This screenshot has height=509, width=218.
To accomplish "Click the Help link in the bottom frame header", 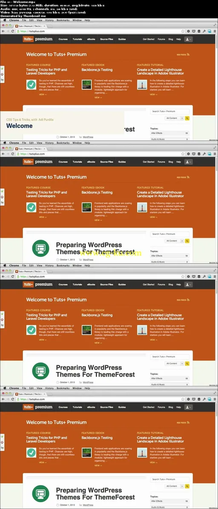I will [178, 407].
